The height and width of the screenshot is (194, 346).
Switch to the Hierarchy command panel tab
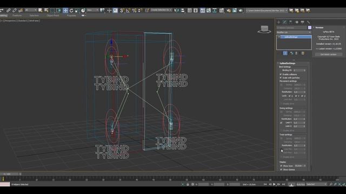point(291,22)
